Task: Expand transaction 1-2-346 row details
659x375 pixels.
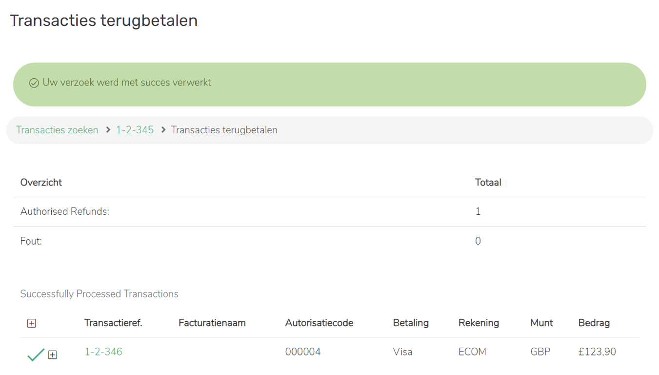Action: [x=53, y=355]
